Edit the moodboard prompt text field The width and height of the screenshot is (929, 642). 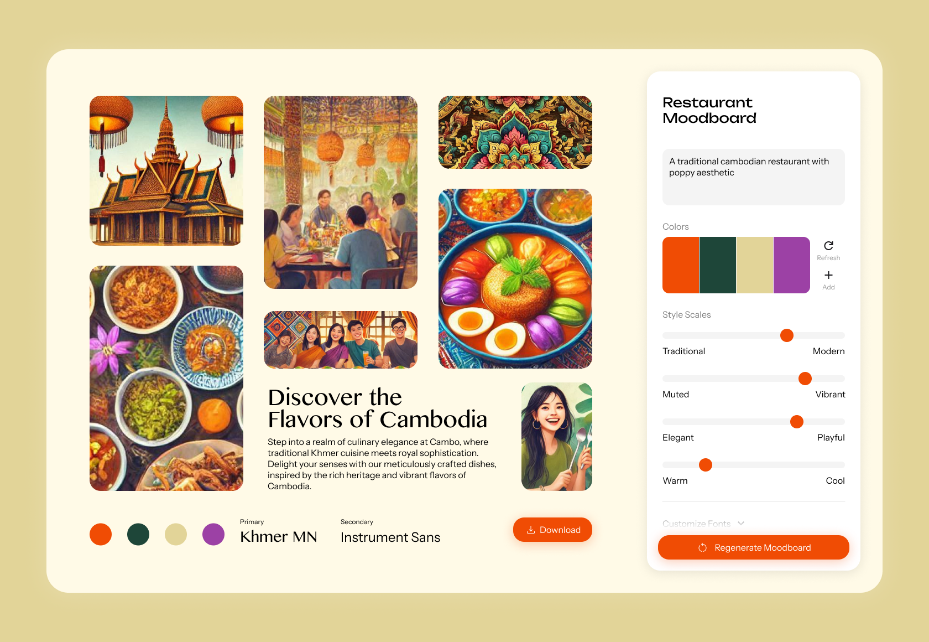coord(753,177)
